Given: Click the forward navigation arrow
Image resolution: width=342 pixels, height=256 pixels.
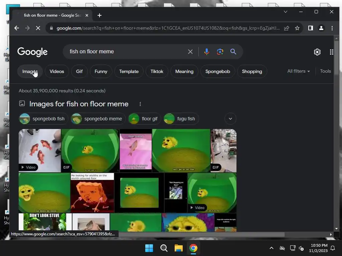Looking at the screenshot, I should [27, 28].
